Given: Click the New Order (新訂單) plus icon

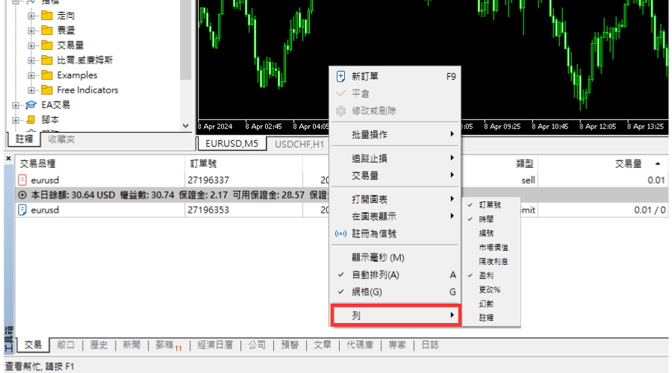Looking at the screenshot, I should coord(341,76).
